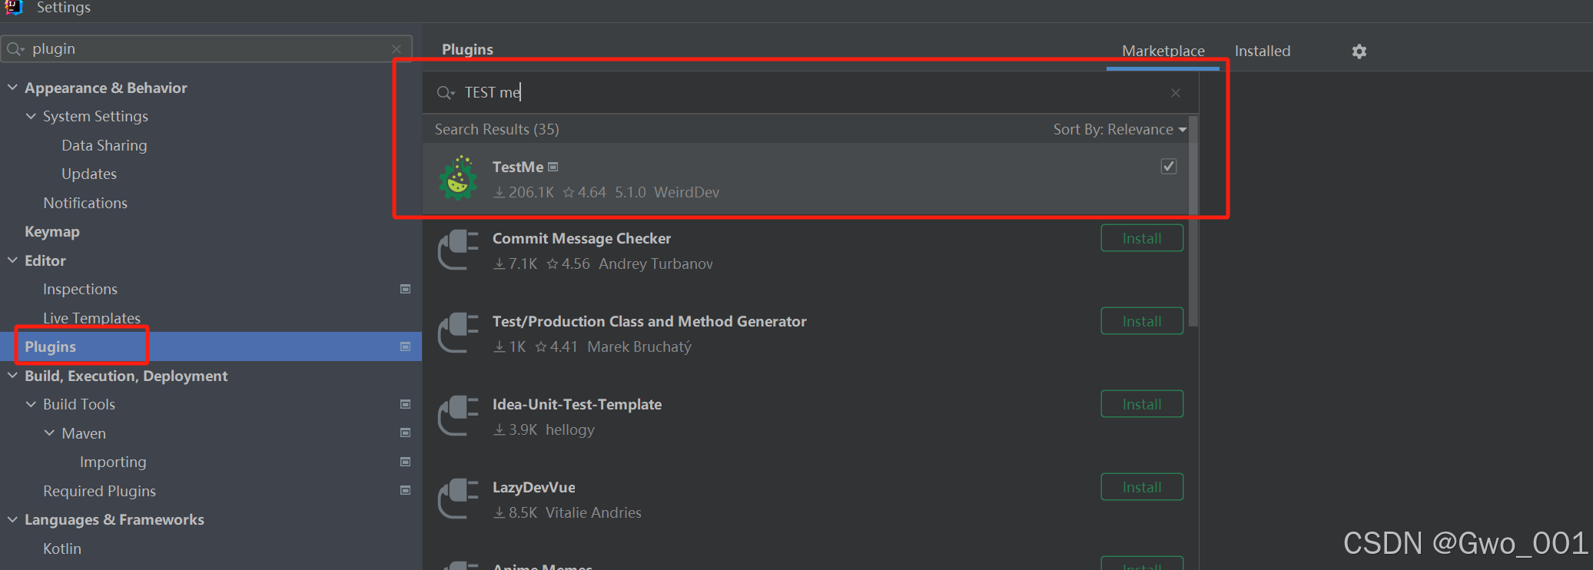Toggle the TestMe plugin enabled checkbox
1593x570 pixels.
[x=1168, y=166]
